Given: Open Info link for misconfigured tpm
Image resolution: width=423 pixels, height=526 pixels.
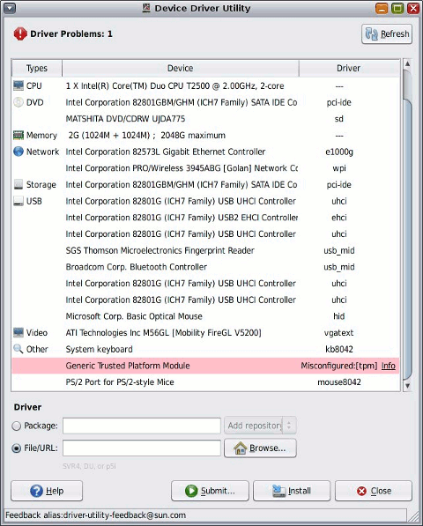Looking at the screenshot, I should pos(389,366).
